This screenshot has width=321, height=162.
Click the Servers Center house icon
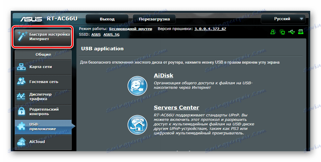[137, 125]
